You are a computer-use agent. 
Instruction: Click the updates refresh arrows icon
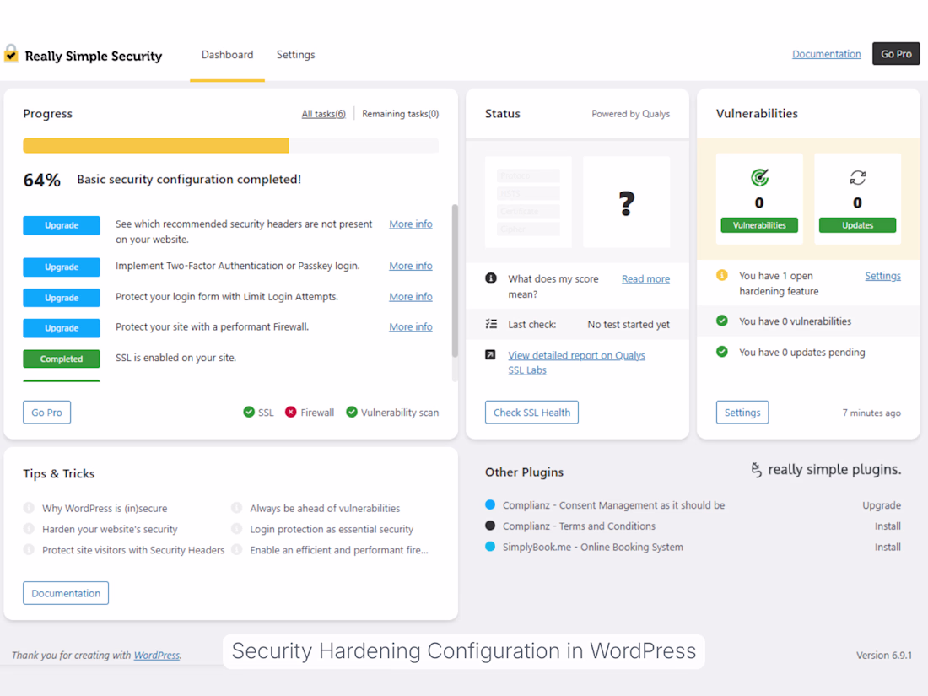[857, 177]
